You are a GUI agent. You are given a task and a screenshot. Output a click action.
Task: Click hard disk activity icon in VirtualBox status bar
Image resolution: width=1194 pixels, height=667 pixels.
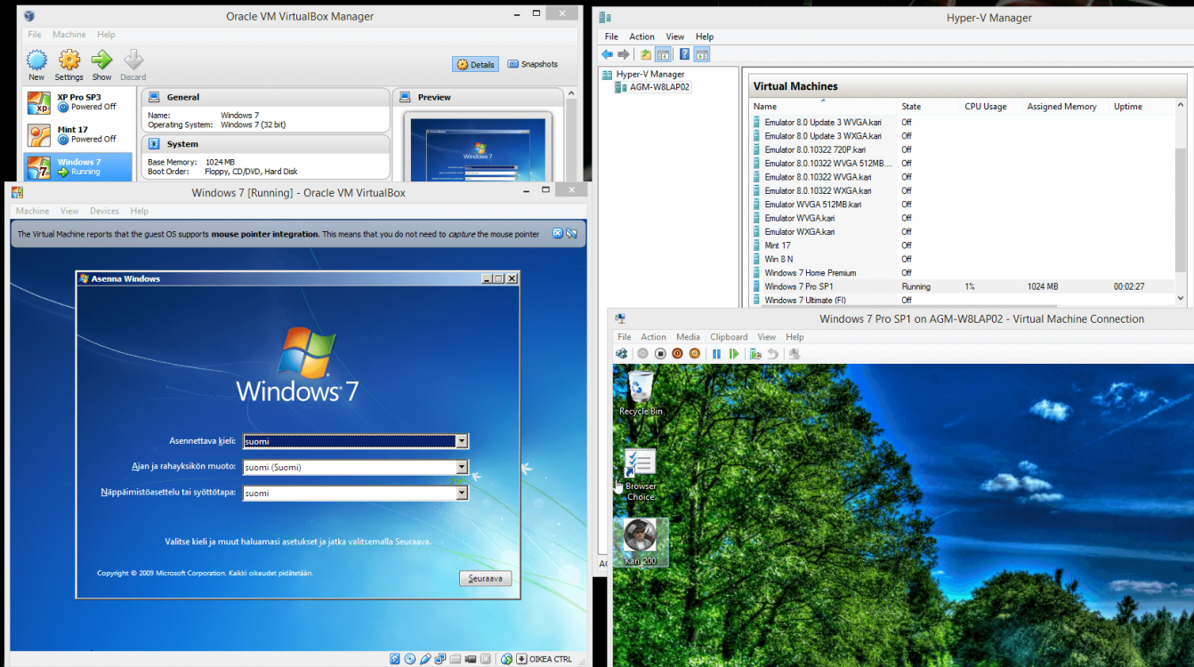(x=395, y=659)
